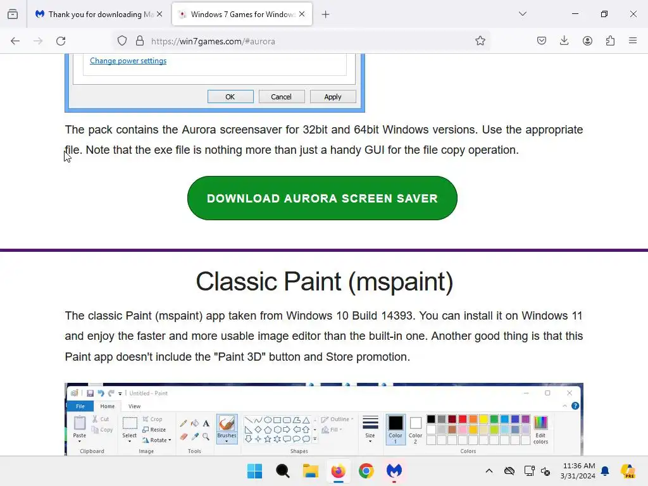Open the Firefox account menu

(x=587, y=41)
